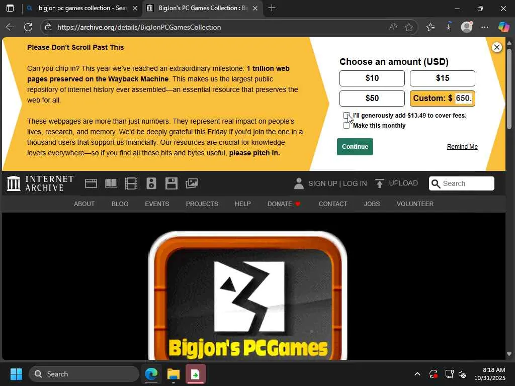Screen dimensions: 515x386
Task: Close the BigJon's PC Games Collection tab
Action: click(x=255, y=8)
